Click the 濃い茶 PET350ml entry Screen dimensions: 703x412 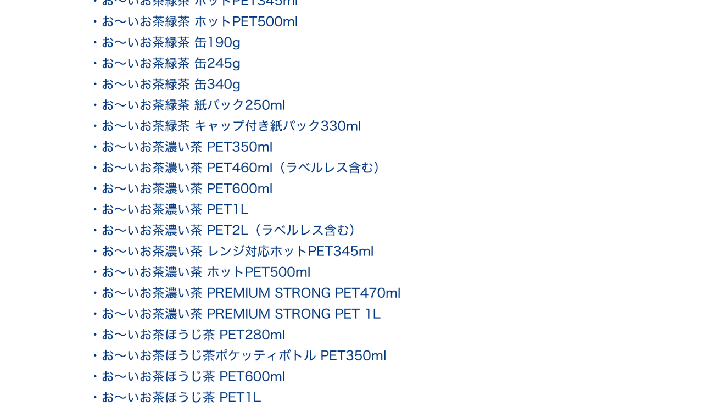[x=187, y=147]
